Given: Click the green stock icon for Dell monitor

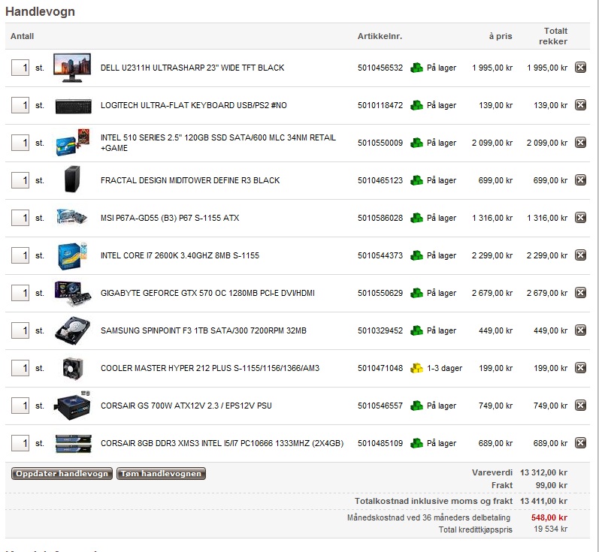Looking at the screenshot, I should point(416,68).
